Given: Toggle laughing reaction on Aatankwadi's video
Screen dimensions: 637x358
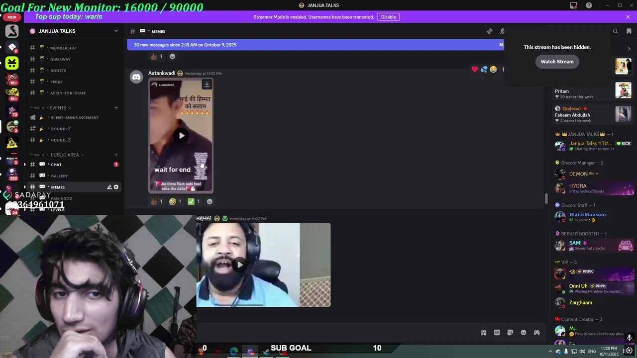Looking at the screenshot, I should click(x=176, y=201).
